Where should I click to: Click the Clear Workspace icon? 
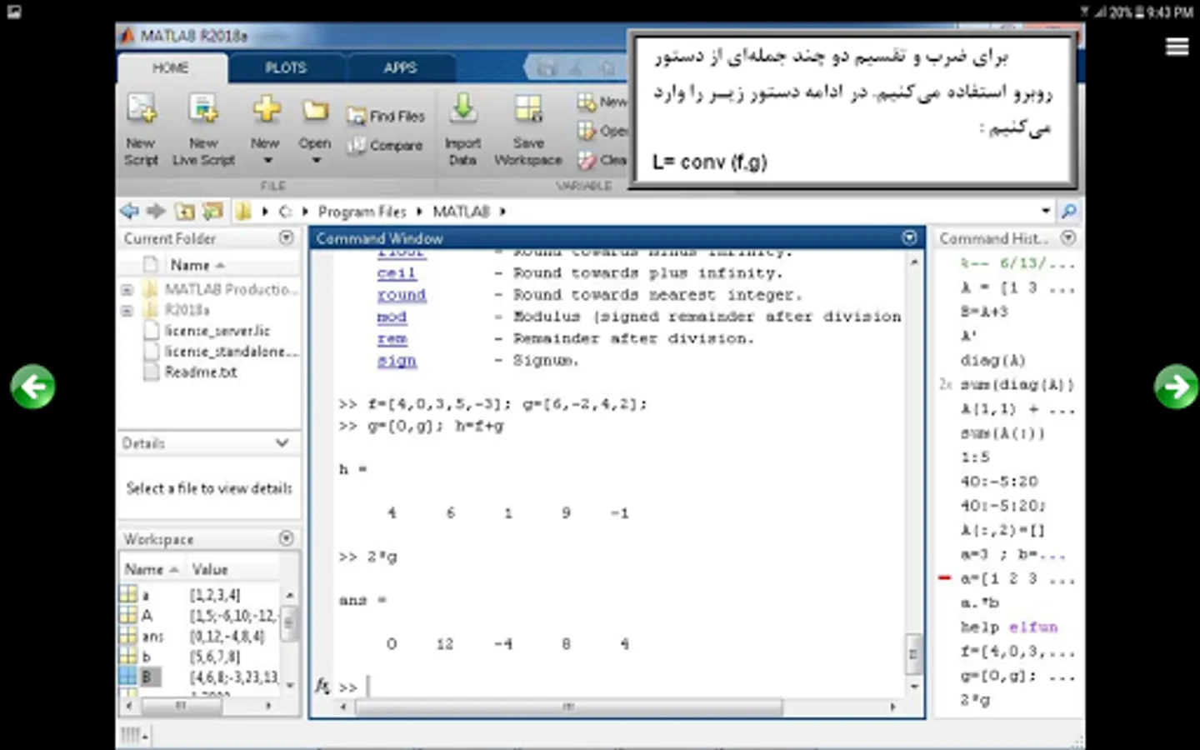(587, 160)
